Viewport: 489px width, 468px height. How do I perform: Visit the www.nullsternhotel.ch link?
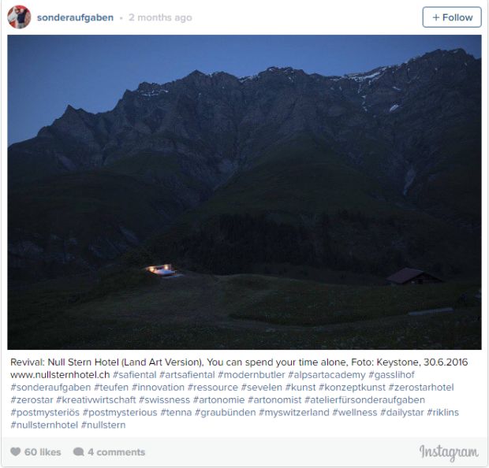pyautogui.click(x=60, y=375)
